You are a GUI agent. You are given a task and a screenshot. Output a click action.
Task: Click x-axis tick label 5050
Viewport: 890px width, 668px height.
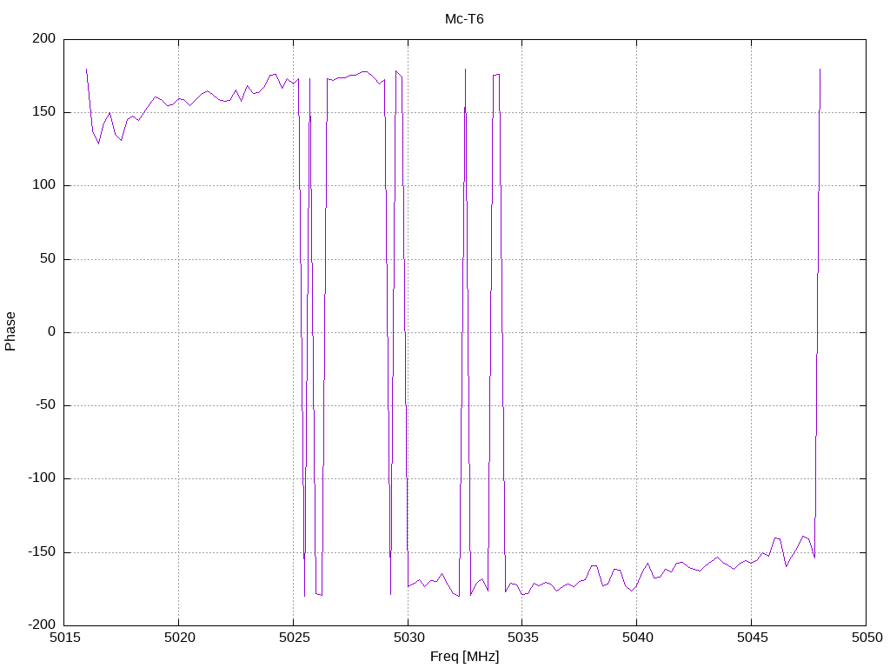pos(867,638)
